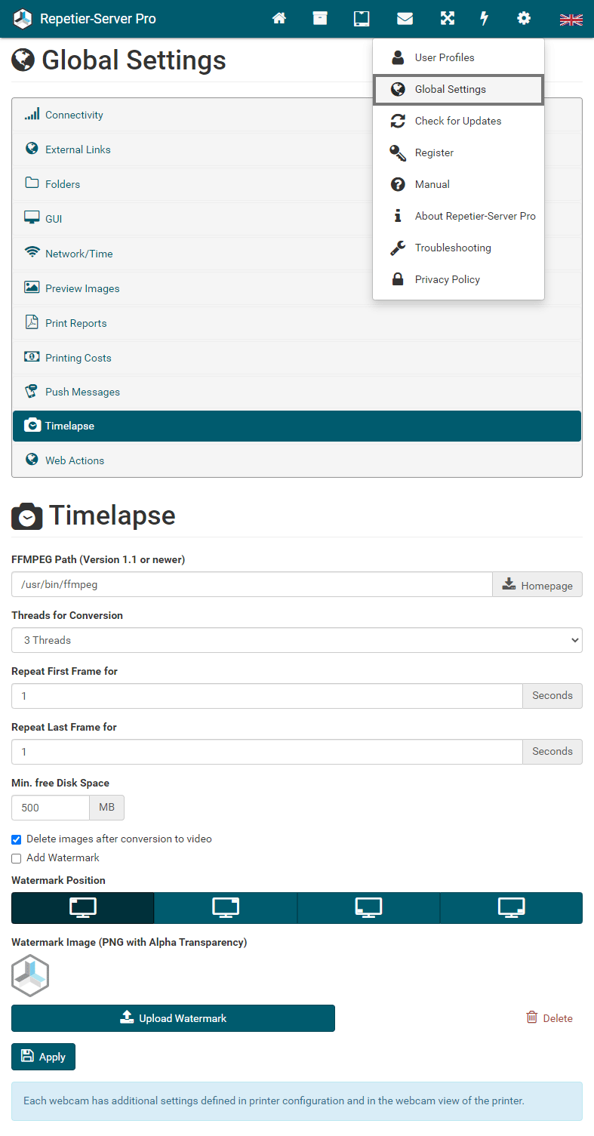Click the printer icon in navbar

click(362, 19)
